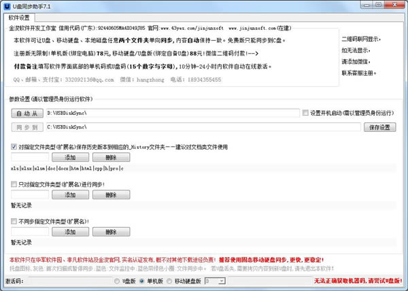The width and height of the screenshot is (408, 291).
Task: Click the extension input under 不同步指定文件类型
Action: pos(29,232)
